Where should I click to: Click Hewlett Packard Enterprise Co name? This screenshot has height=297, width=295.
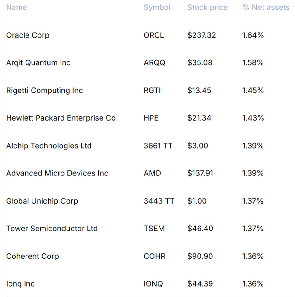(x=61, y=118)
